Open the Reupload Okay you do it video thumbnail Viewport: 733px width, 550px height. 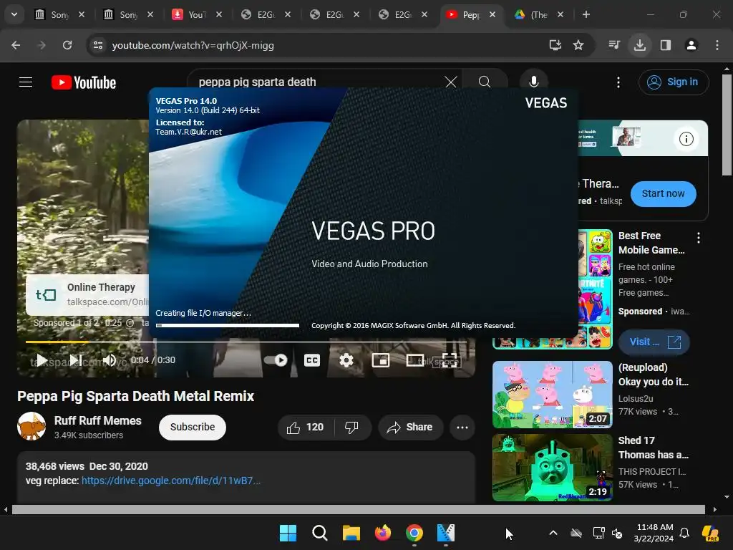coord(552,395)
